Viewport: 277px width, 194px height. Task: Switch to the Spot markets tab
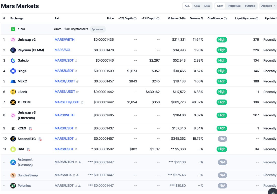click(220, 6)
